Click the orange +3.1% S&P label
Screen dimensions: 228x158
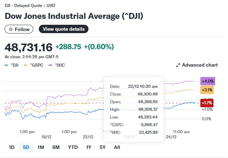coord(207,90)
